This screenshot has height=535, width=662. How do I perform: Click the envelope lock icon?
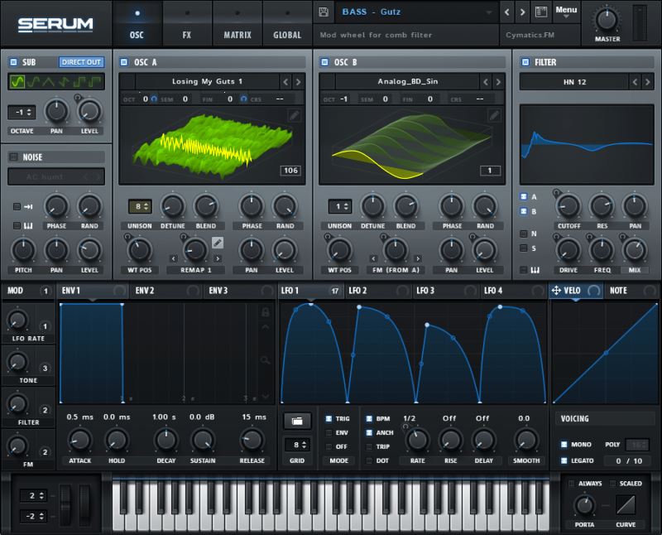(266, 312)
